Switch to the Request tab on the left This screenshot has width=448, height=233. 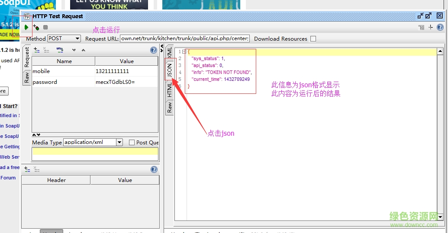click(x=27, y=57)
